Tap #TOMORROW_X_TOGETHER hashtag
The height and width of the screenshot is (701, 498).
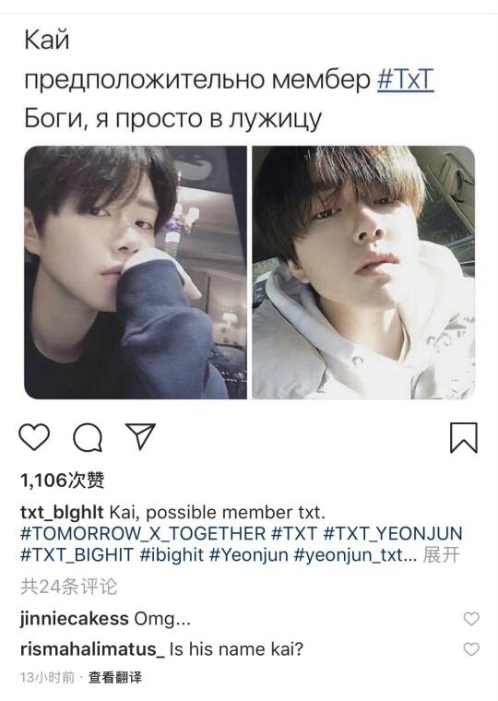pyautogui.click(x=143, y=534)
